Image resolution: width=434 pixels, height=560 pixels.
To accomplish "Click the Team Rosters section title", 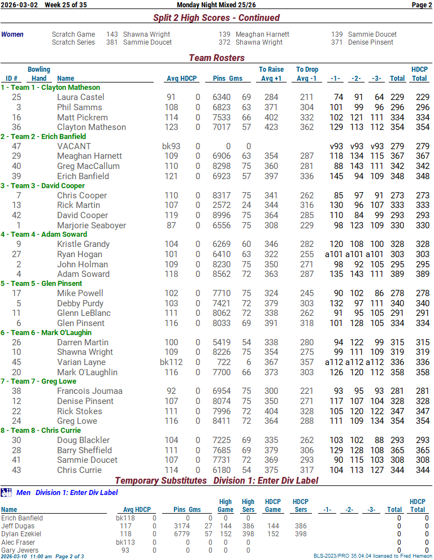I will pos(216,58).
